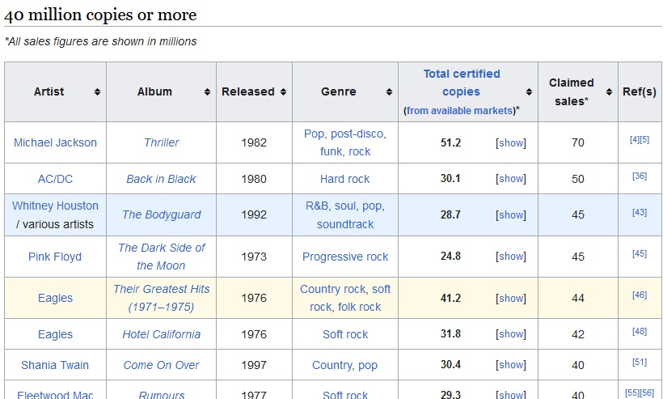Screen dimensions: 663x399
Task: Expand certified copies for Come On Over
Action: [511, 365]
